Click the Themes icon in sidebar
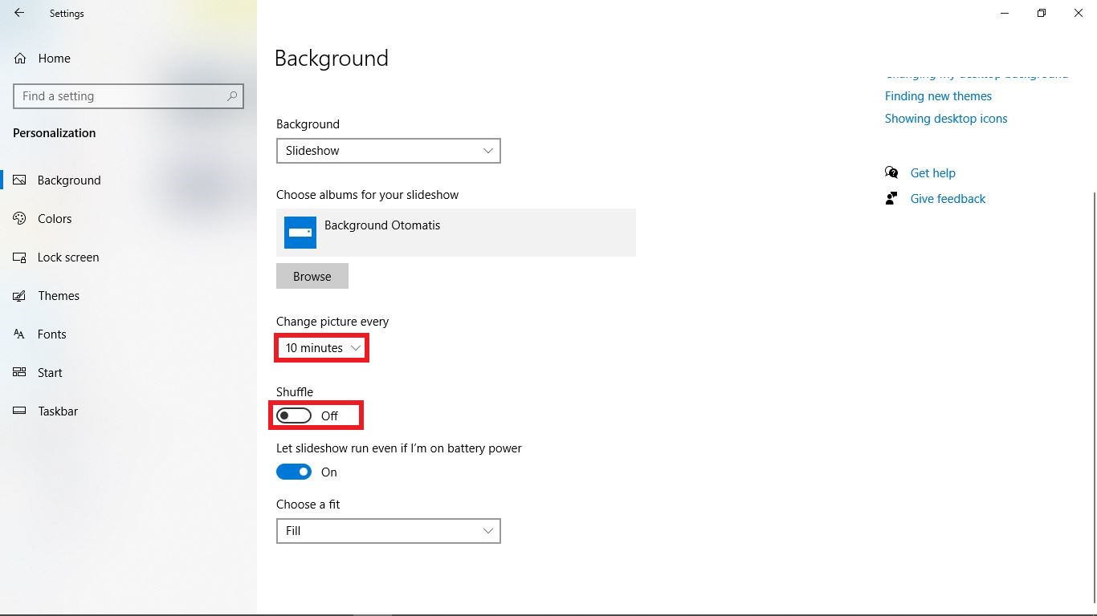This screenshot has height=616, width=1097. tap(20, 296)
